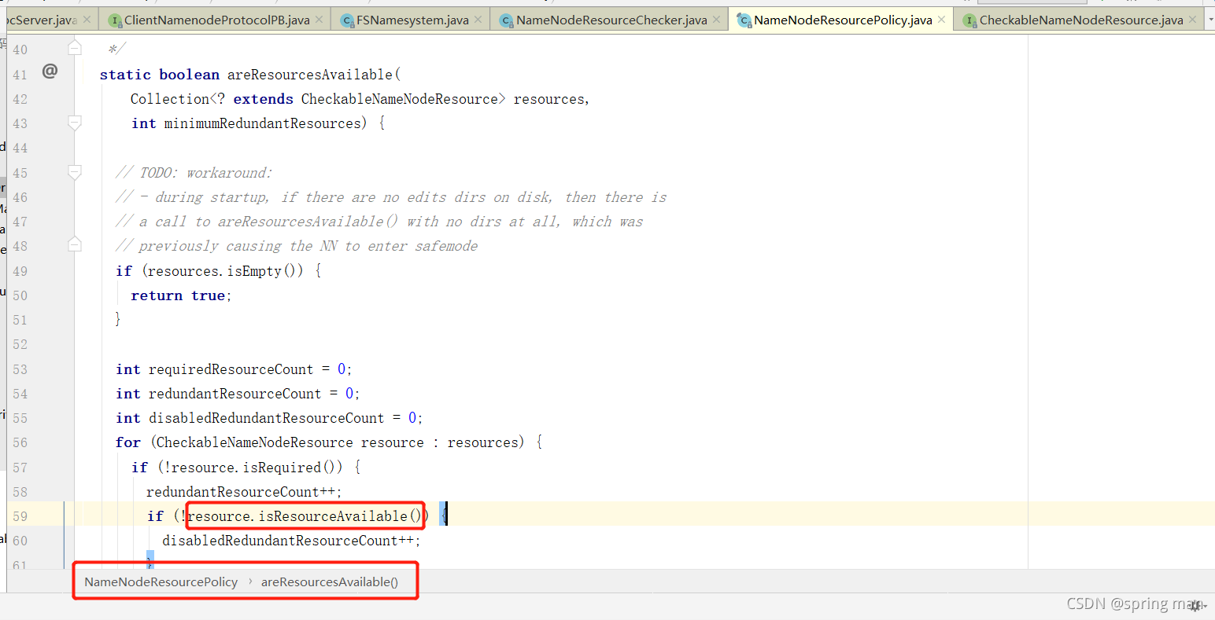Click line number 49 in the gutter

click(20, 271)
